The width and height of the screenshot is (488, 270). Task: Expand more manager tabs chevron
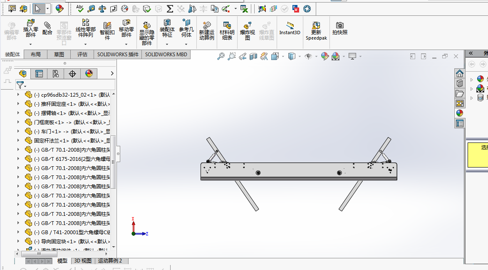click(112, 74)
